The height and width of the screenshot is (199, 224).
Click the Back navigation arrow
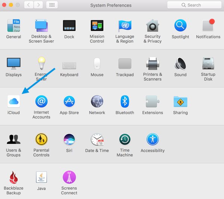click(x=29, y=5)
